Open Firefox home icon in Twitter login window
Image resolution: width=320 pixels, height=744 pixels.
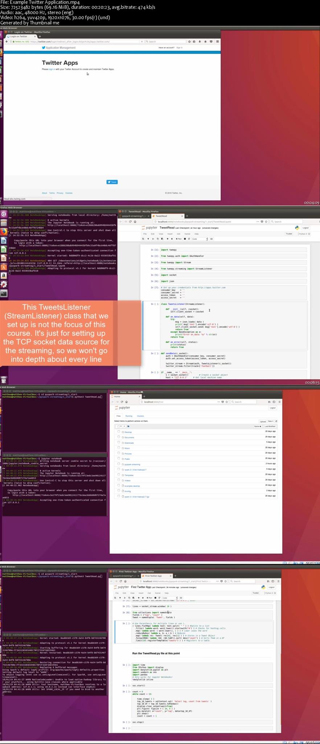tap(205, 41)
